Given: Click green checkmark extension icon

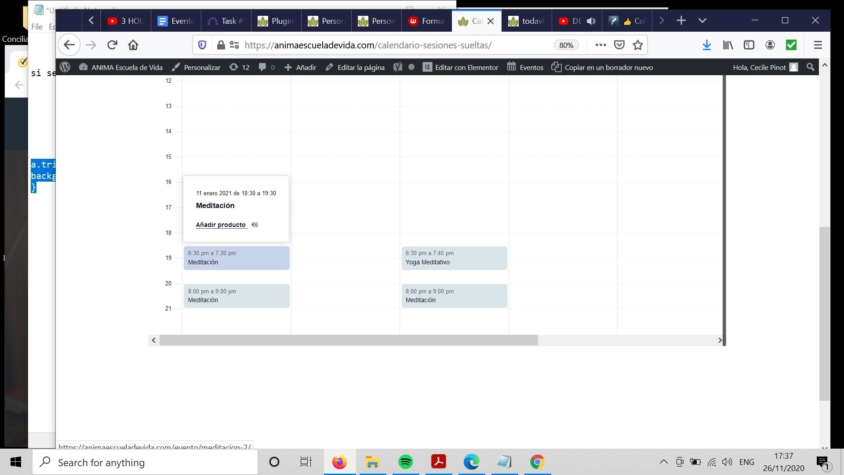Looking at the screenshot, I should [791, 45].
